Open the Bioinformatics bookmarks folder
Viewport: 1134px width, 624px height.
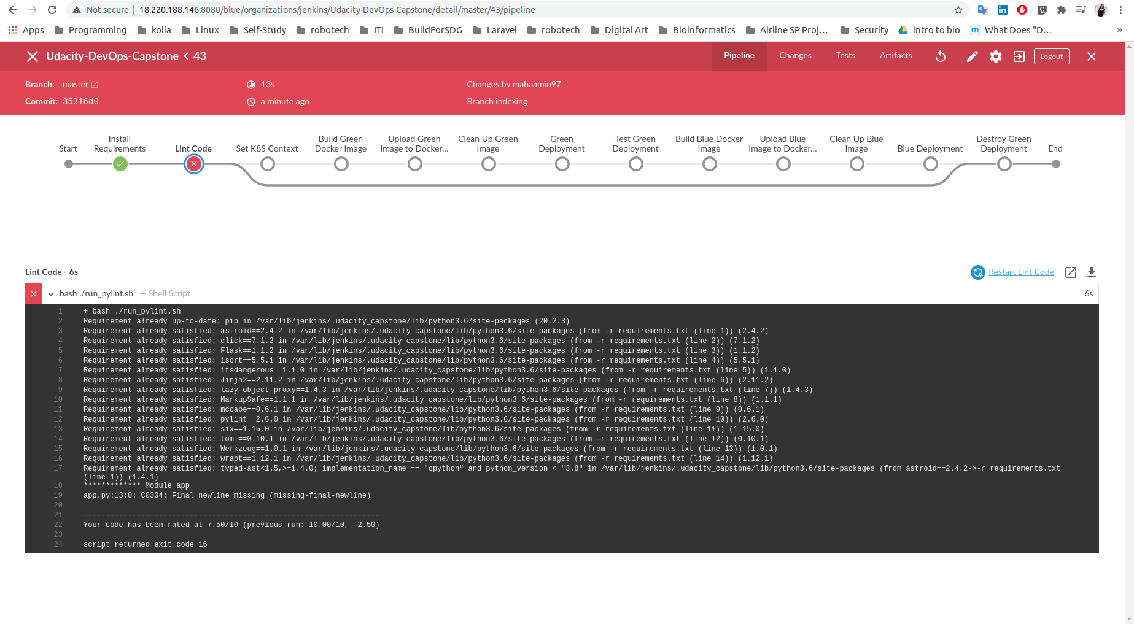(x=697, y=30)
